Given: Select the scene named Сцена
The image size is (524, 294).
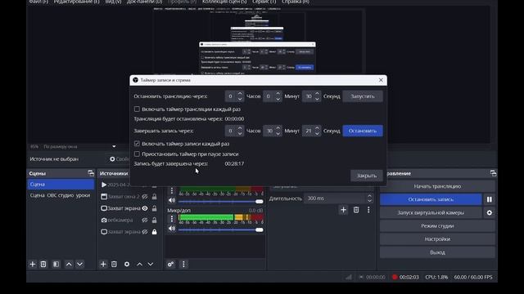Looking at the screenshot, I should (x=61, y=184).
